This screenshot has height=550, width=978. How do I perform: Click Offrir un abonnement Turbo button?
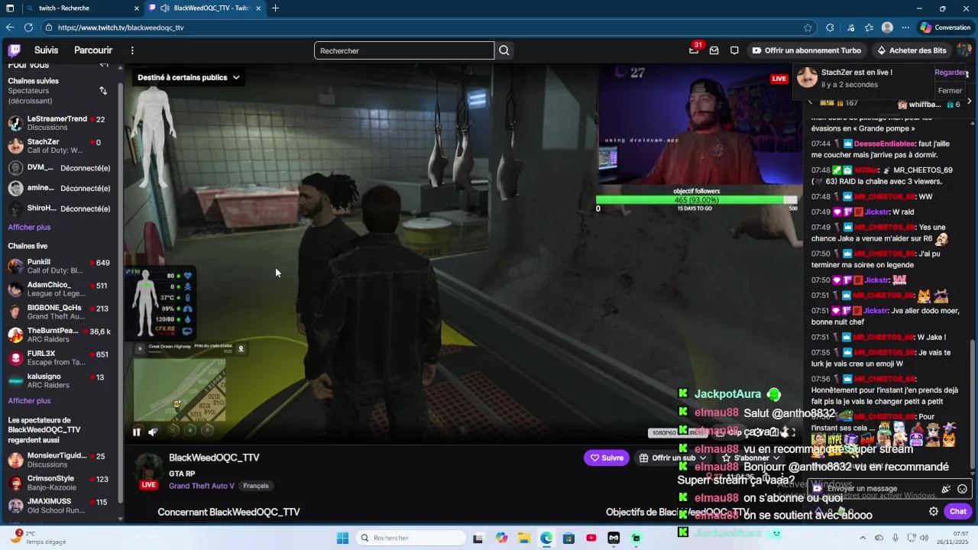[x=807, y=50]
